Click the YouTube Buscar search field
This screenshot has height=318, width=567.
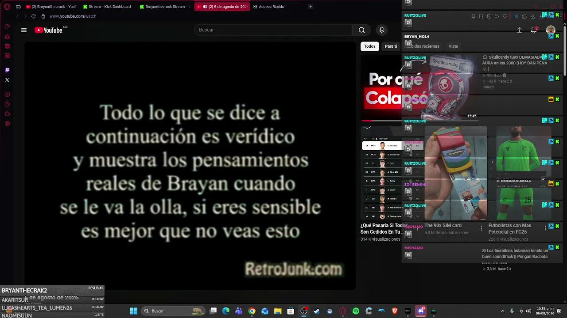[x=273, y=30]
